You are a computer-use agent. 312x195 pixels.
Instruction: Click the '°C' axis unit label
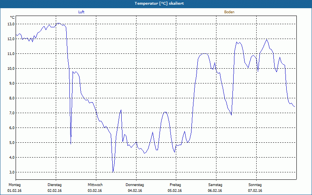12,18
